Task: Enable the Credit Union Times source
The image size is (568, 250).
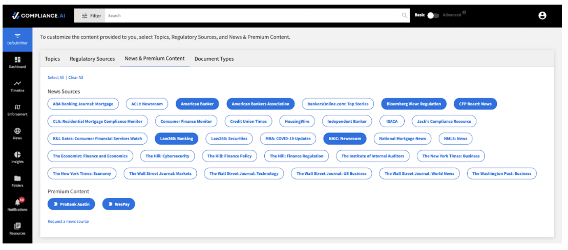Action: point(248,121)
